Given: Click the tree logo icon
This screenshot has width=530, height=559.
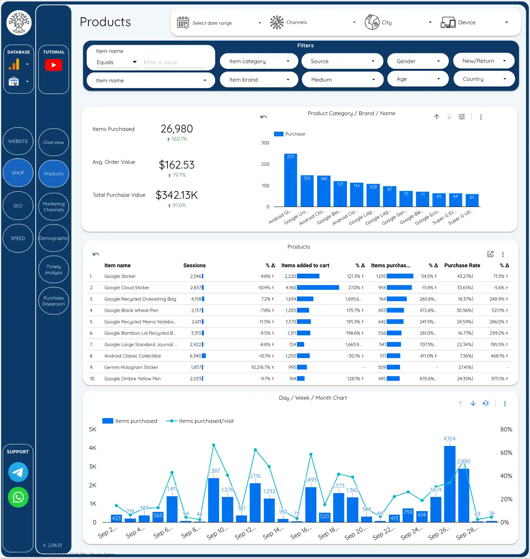Looking at the screenshot, I should click(19, 23).
